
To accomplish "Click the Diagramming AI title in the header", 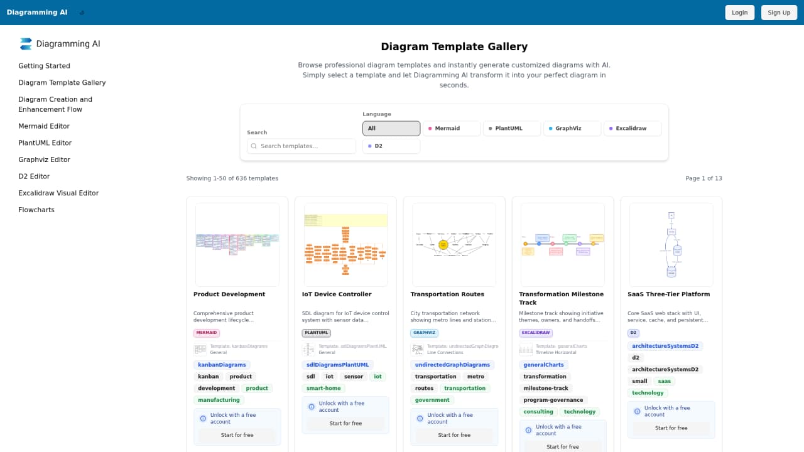I will coord(37,13).
